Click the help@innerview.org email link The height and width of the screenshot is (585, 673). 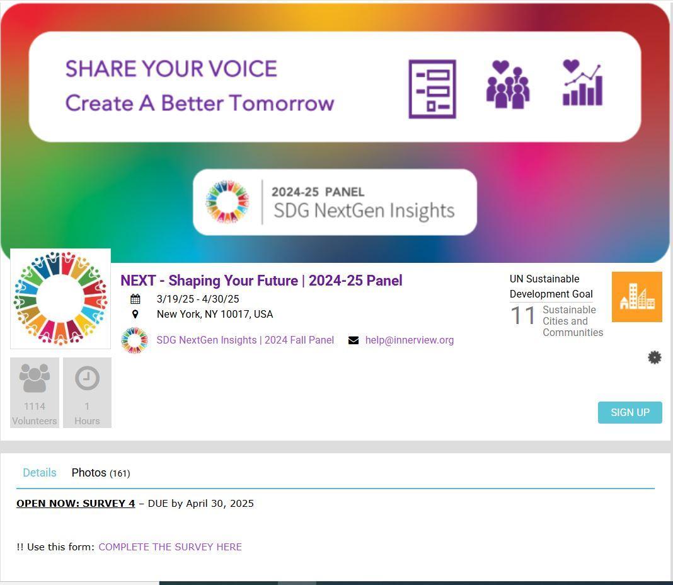pyautogui.click(x=409, y=340)
